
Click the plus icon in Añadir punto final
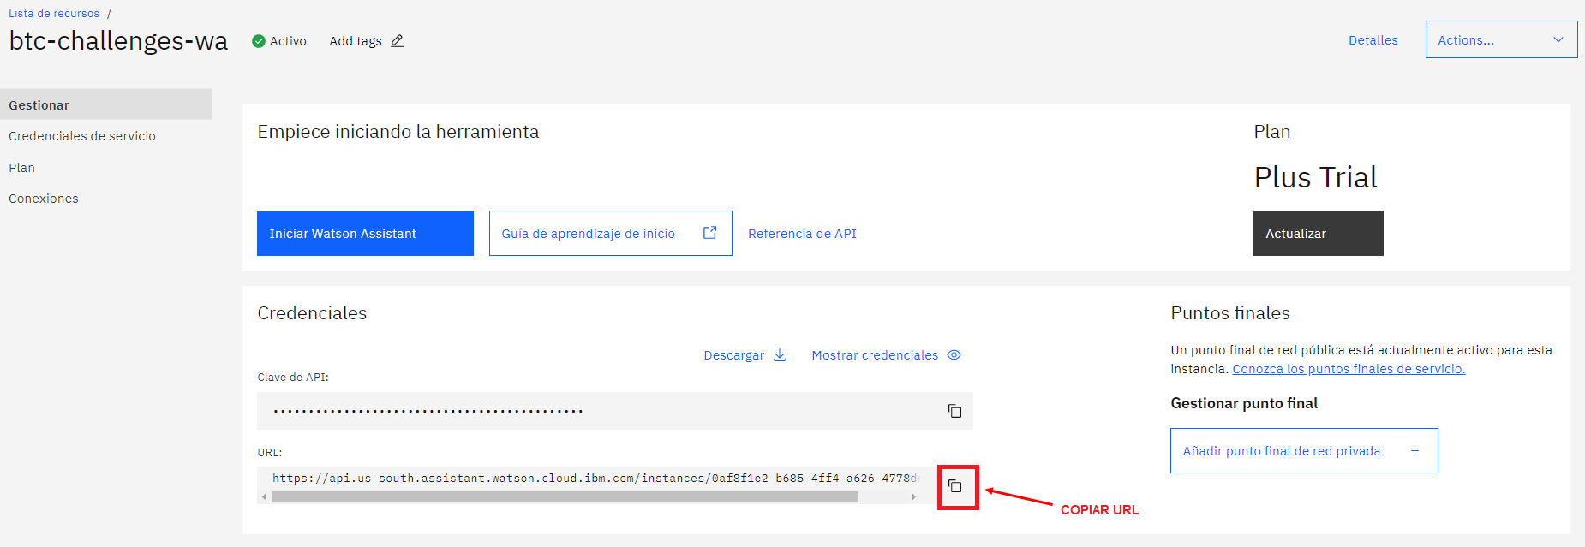(1415, 451)
